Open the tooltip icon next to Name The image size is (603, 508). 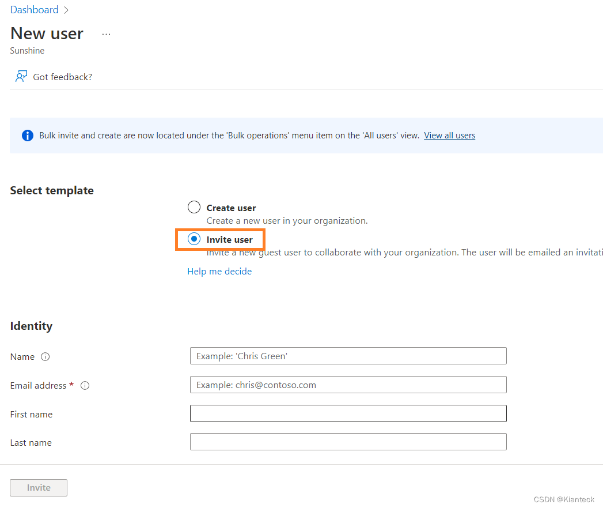click(45, 356)
